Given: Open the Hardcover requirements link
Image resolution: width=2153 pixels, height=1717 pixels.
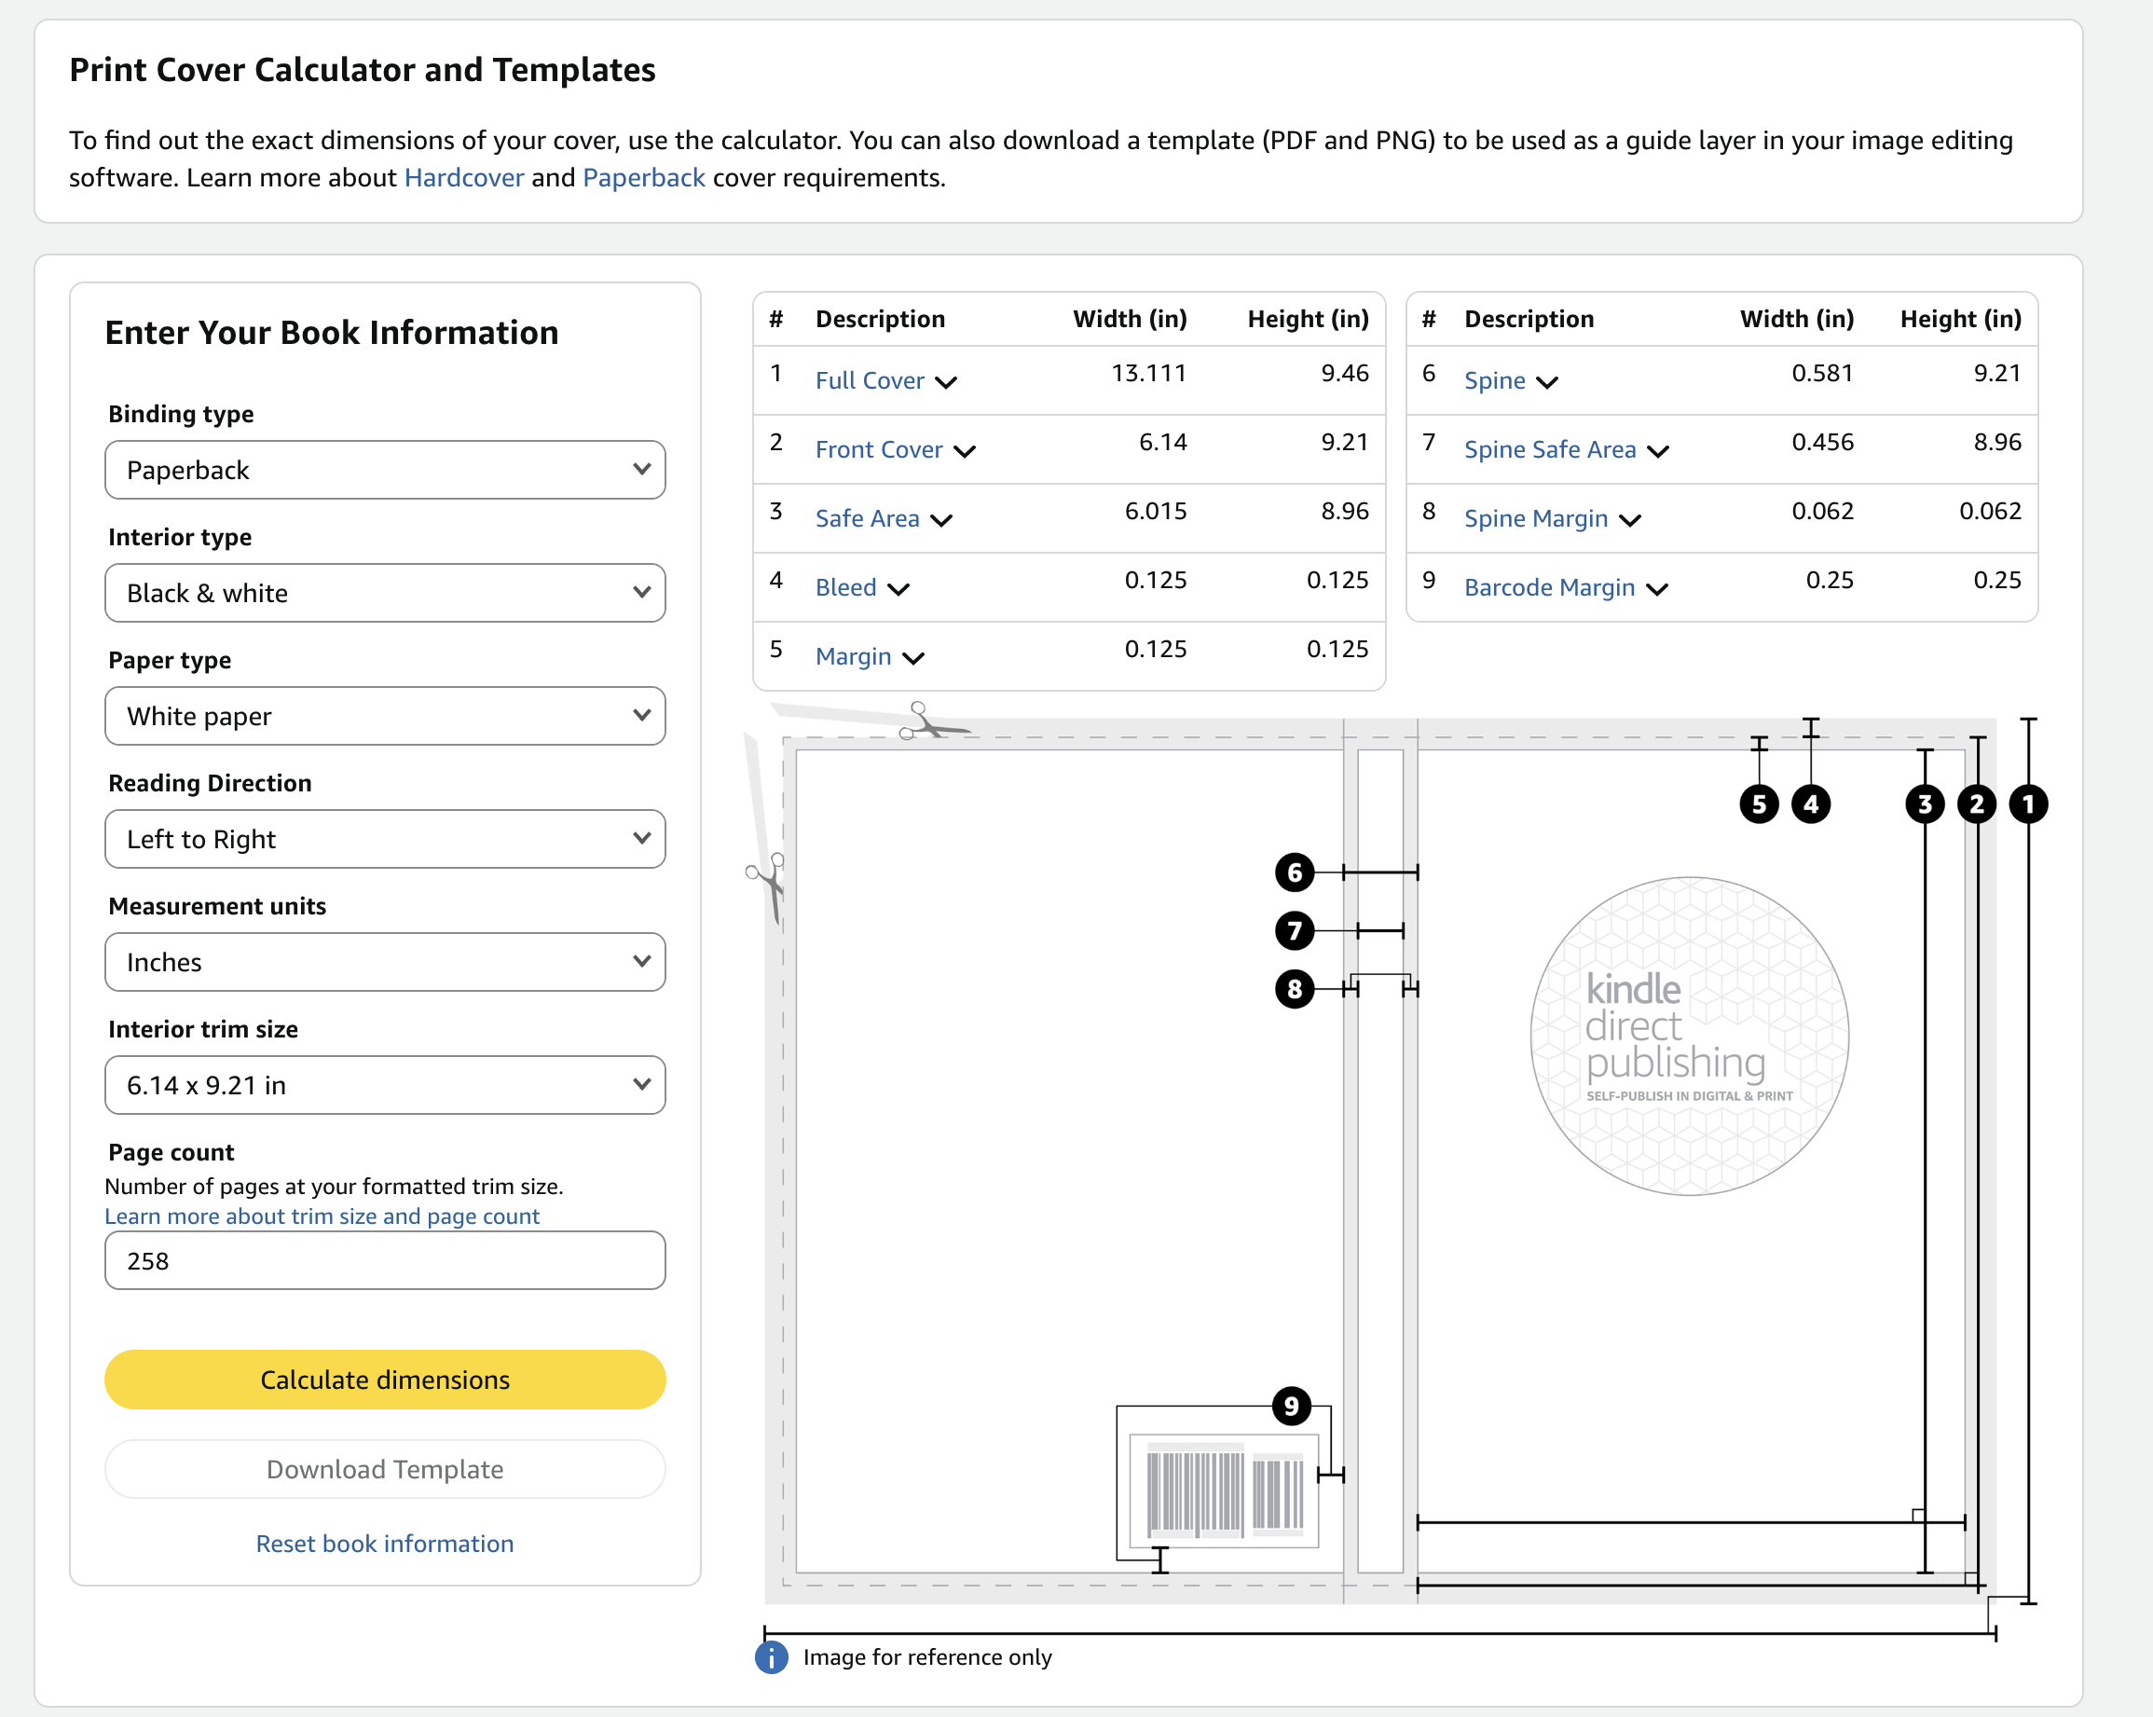Looking at the screenshot, I should 463,178.
